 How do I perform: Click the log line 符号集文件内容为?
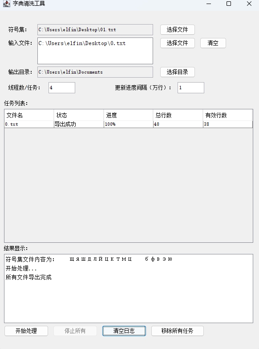[89, 259]
